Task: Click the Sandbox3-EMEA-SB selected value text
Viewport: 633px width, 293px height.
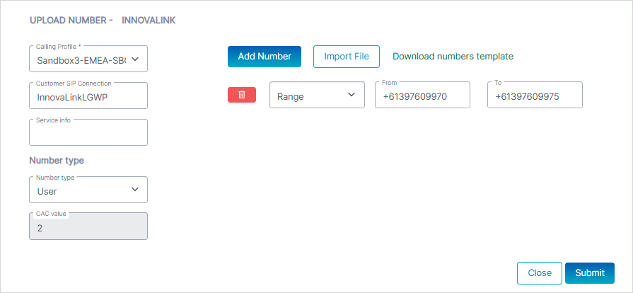Action: [81, 61]
